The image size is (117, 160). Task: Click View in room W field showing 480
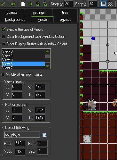tap(40, 87)
